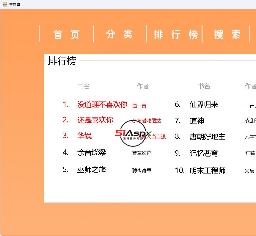The width and height of the screenshot is (256, 236).
Task: Click the third-ranked book 华娱
Action: (84, 136)
